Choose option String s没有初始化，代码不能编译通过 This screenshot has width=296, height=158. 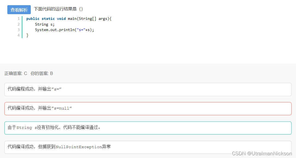pyautogui.click(x=148, y=128)
